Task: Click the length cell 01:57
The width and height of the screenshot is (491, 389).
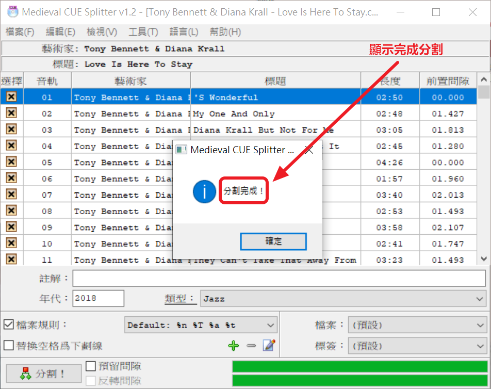Action: pos(389,179)
